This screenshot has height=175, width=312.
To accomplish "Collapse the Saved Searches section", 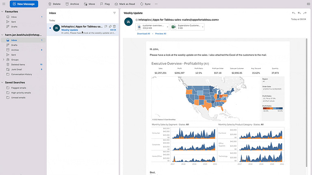I will [x=3, y=82].
